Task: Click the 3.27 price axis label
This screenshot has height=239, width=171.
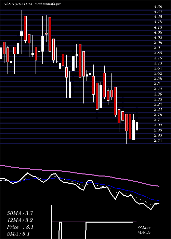Action: (158, 104)
